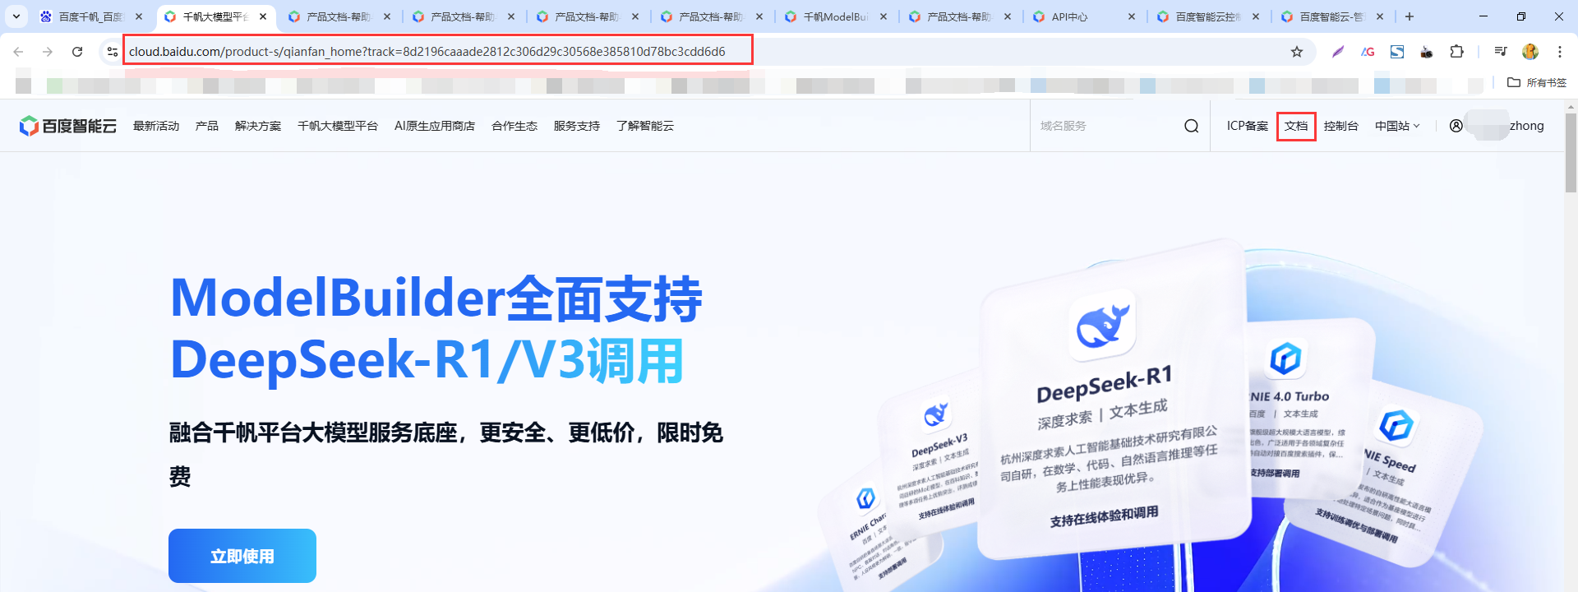Close the 百度千帆_百度 tab
The height and width of the screenshot is (592, 1578).
[x=139, y=16]
